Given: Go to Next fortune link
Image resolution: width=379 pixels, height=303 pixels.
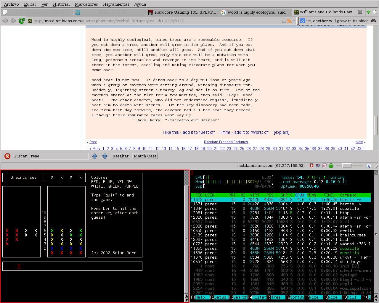Looking at the screenshot, I should coord(359,142).
